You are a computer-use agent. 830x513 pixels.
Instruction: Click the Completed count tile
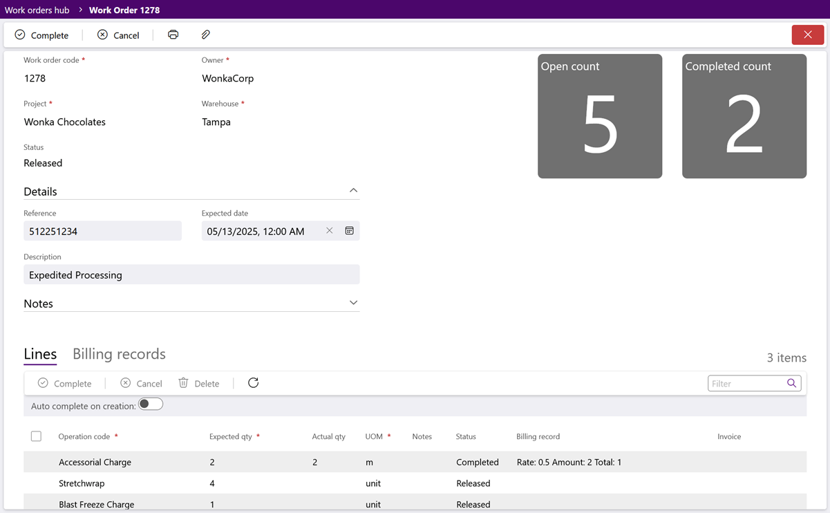click(x=744, y=116)
